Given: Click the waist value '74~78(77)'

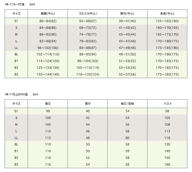Looking at the screenshot, I should point(88,34).
